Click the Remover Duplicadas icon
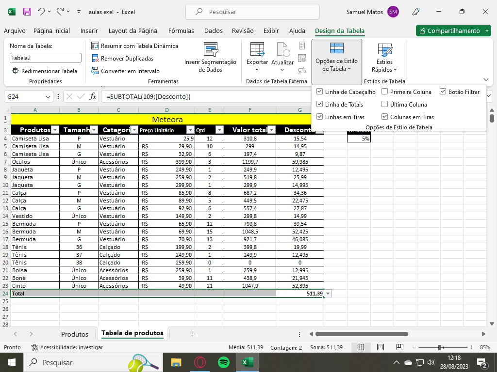497x372 pixels. coord(95,58)
